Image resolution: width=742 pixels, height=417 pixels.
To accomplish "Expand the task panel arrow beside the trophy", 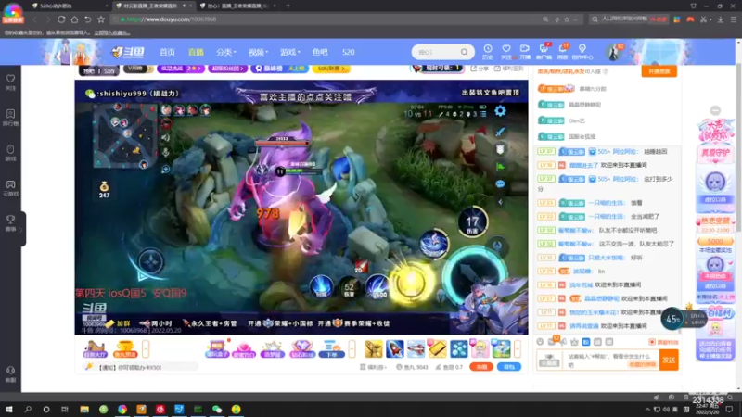I will click(x=146, y=349).
